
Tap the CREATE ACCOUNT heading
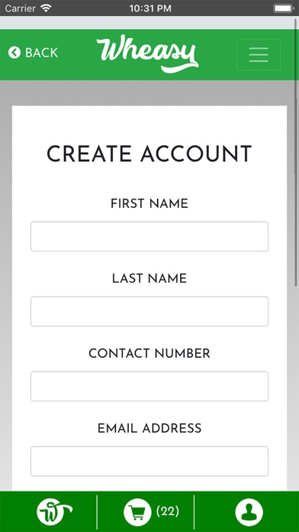(149, 154)
